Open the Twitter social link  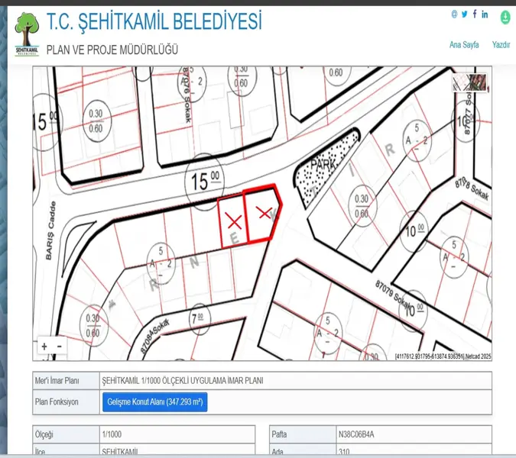coord(464,15)
